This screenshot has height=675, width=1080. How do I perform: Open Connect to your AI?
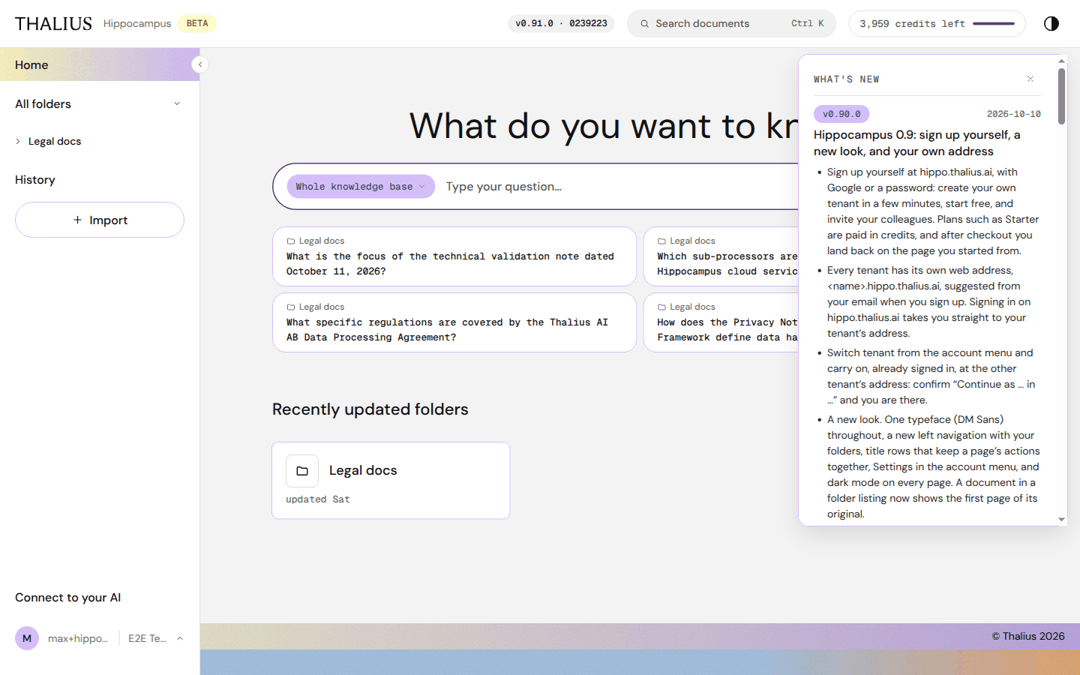coord(68,598)
